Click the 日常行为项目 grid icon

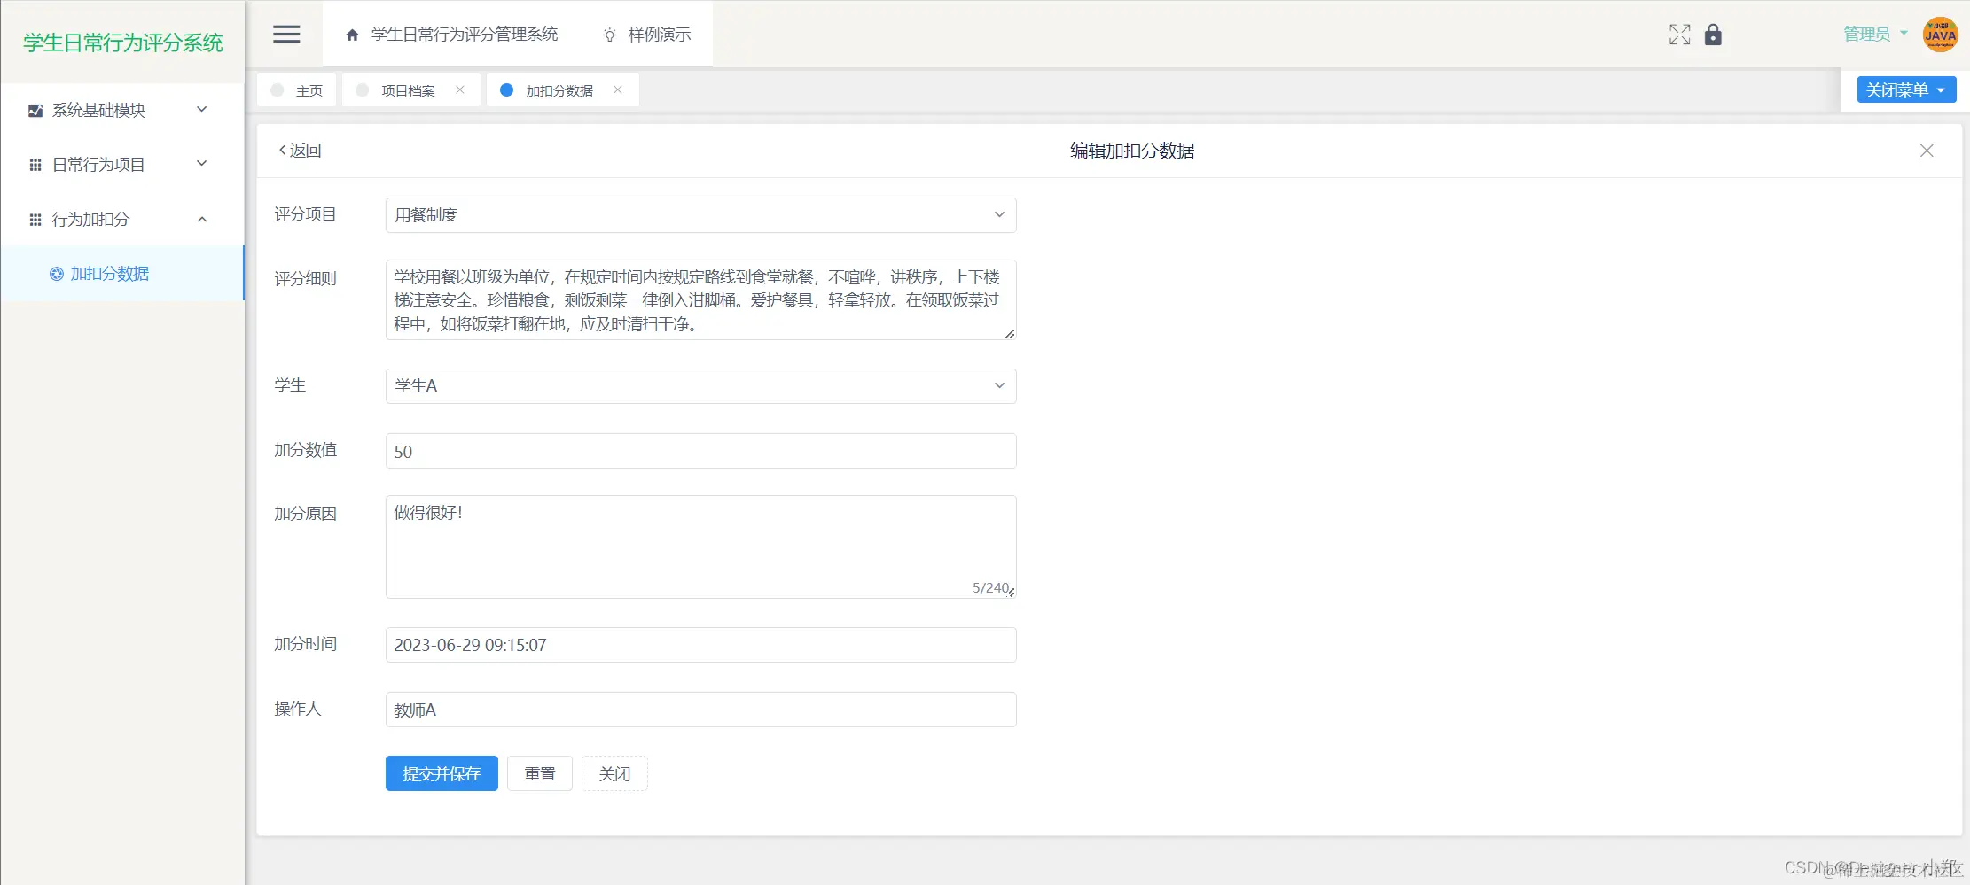[35, 165]
